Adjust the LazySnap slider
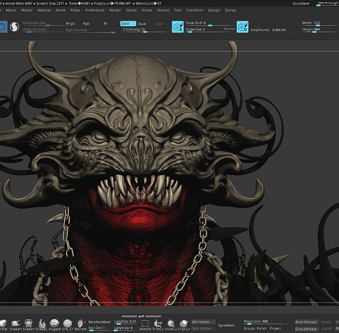339x333 pixels. point(126,328)
